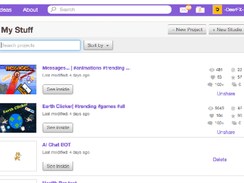Click the My Stuff heading

[17, 30]
